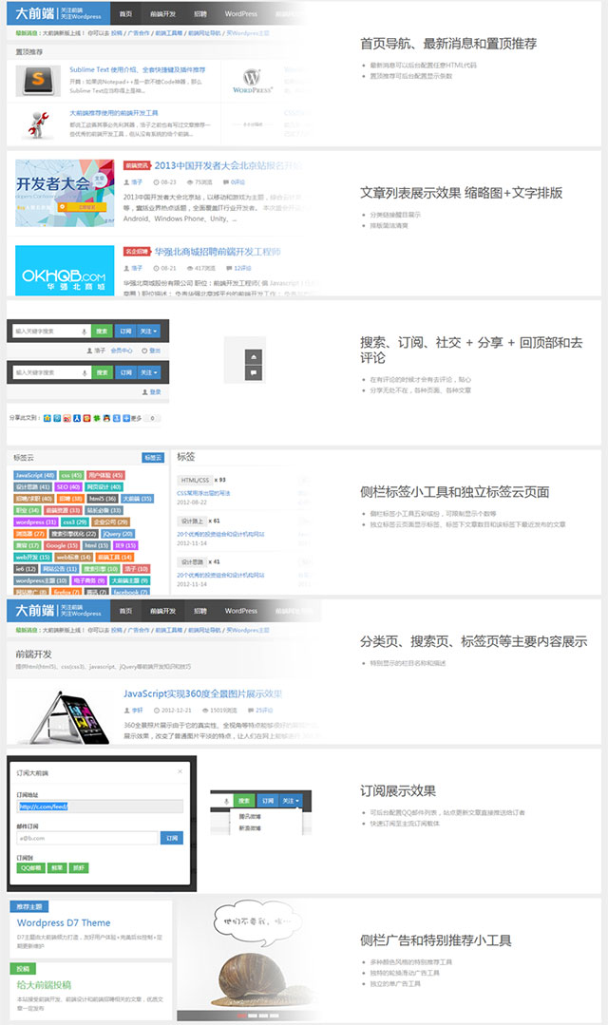This screenshot has height=1025, width=608.
Task: Click the a@b.com email input field
Action: (86, 838)
